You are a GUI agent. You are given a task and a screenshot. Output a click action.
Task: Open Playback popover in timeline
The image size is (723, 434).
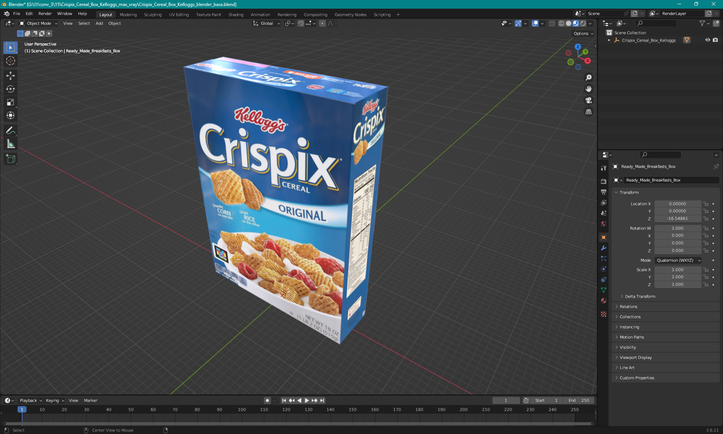31,400
